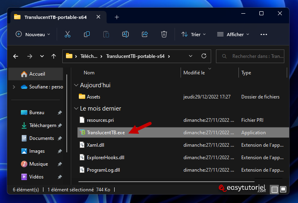Image resolution: width=298 pixels, height=203 pixels.
Task: Select TranslucentTB.exe file
Action: [183, 133]
